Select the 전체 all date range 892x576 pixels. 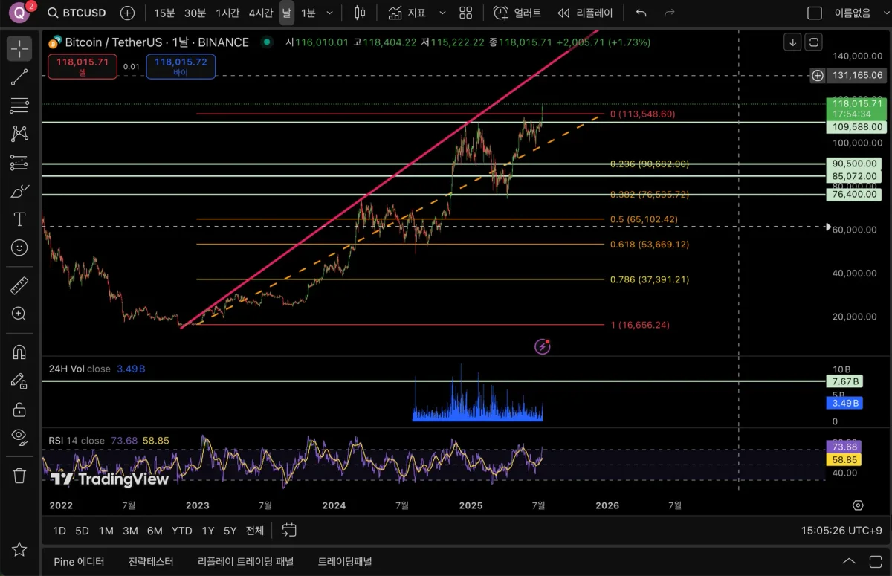tap(255, 531)
